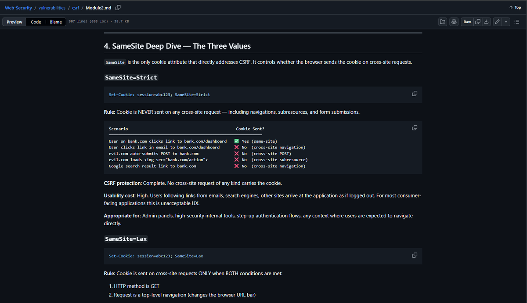Copy the file path next to Module2.md

(118, 8)
